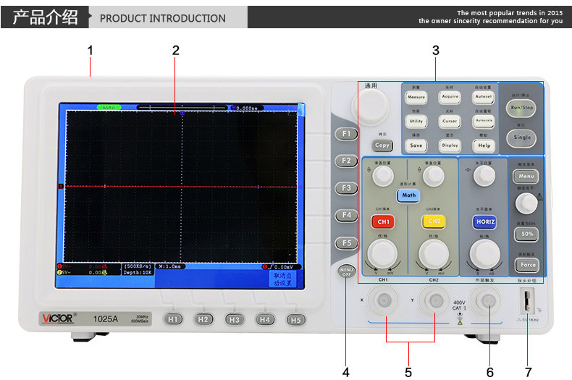Select the H4 bottom menu key

tap(265, 320)
